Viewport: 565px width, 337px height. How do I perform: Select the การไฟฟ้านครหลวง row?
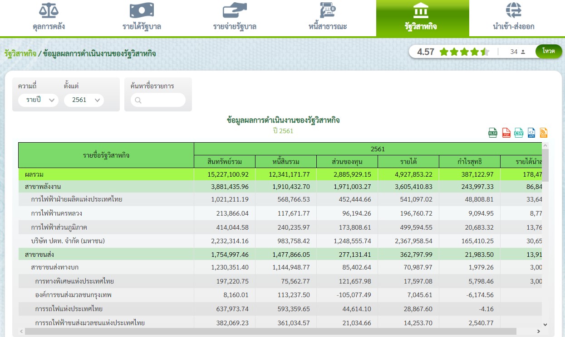[280, 213]
